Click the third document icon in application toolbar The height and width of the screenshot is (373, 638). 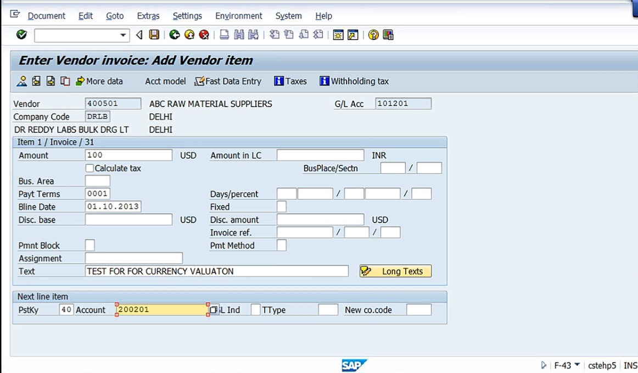[51, 81]
